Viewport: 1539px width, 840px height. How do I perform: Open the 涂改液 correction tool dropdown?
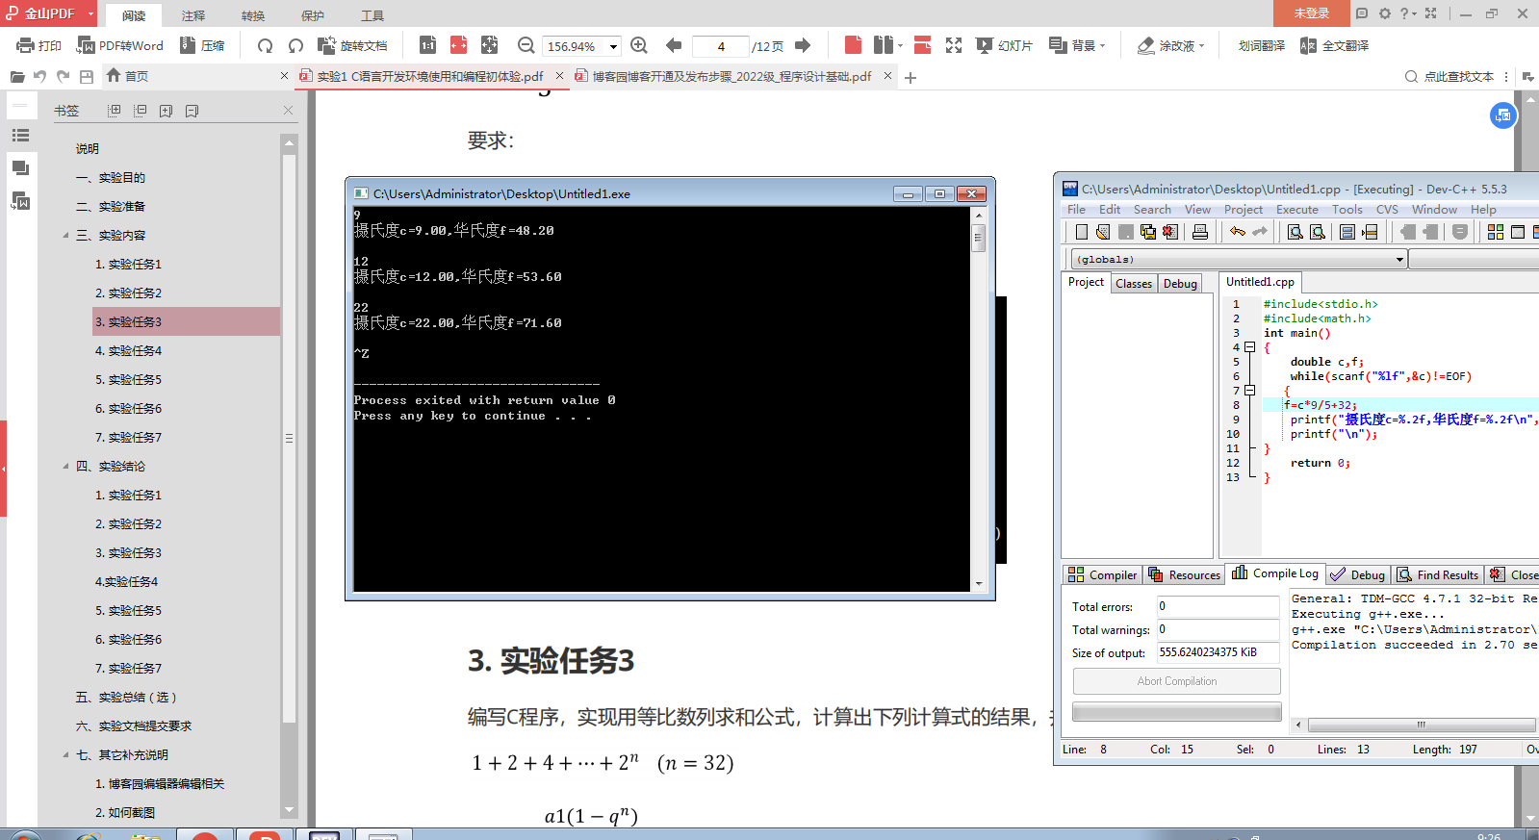1170,45
